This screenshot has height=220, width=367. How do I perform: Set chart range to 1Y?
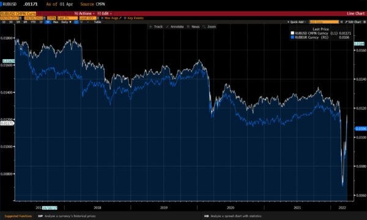pos(41,22)
